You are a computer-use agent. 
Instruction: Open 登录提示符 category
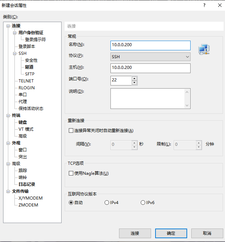(x=35, y=40)
